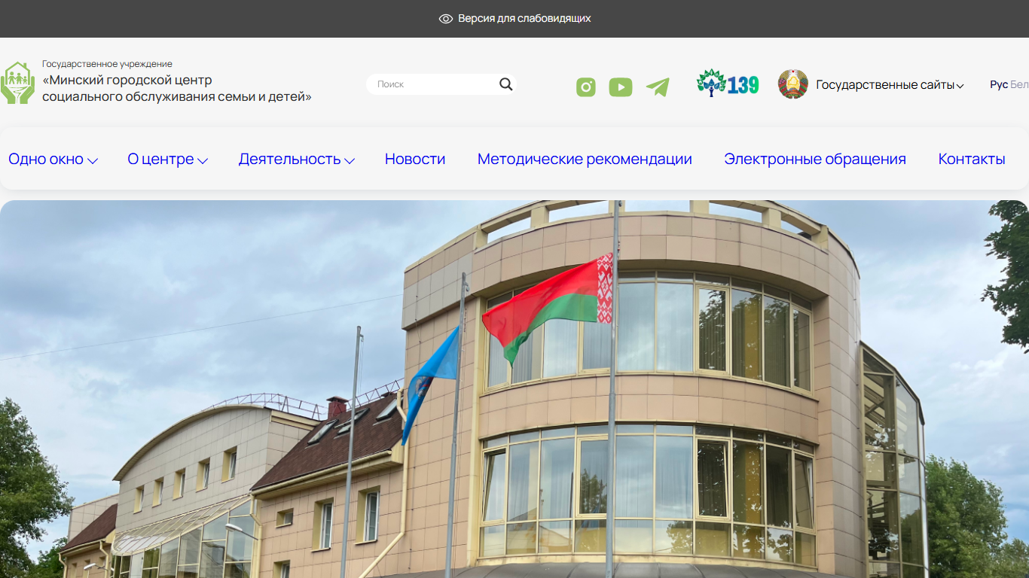Open the center's Instagram page icon
The image size is (1029, 578).
pyautogui.click(x=586, y=87)
